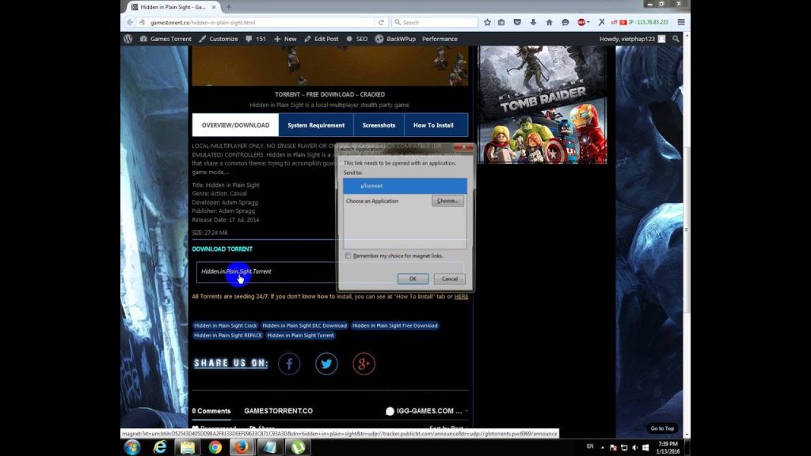Open the Firefox hamburger menu

click(x=681, y=22)
